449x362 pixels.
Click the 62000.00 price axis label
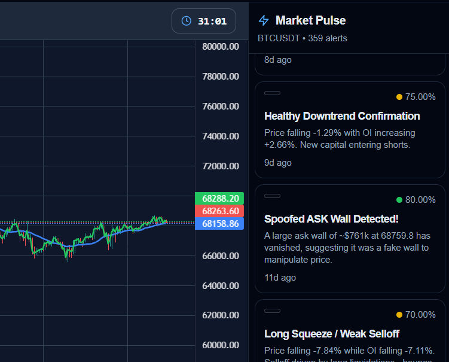tap(221, 315)
